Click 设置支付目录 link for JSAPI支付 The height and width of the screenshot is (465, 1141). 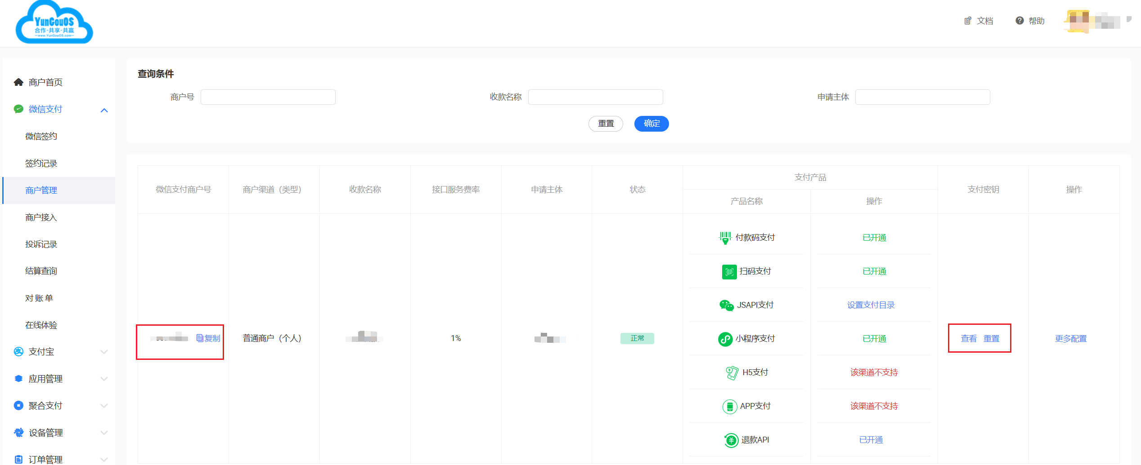pyautogui.click(x=871, y=305)
